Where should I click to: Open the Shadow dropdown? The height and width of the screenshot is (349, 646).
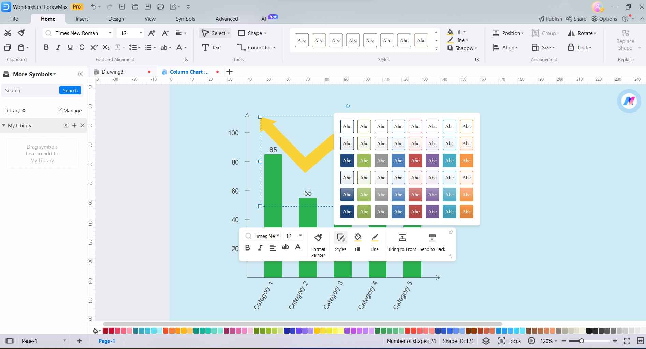(x=463, y=48)
